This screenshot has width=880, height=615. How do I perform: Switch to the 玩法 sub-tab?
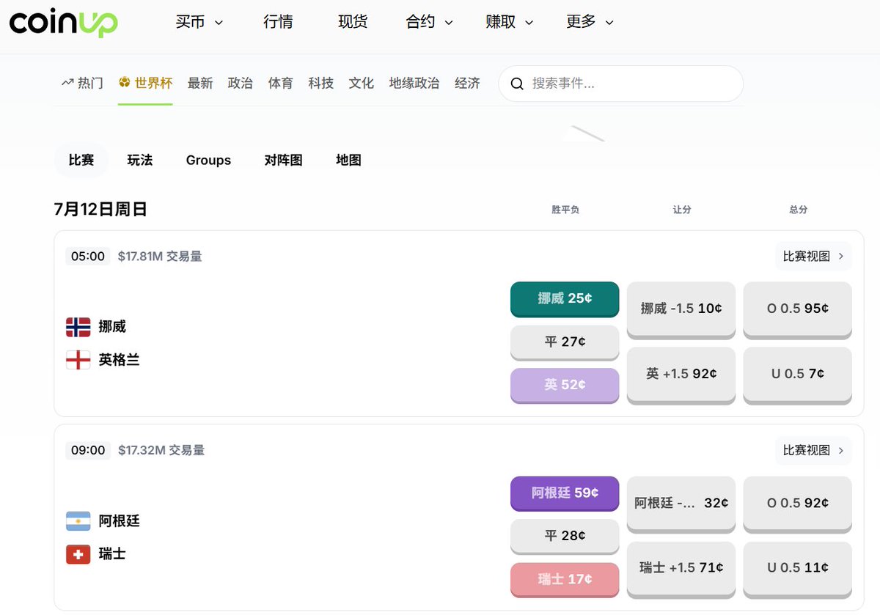tap(140, 160)
